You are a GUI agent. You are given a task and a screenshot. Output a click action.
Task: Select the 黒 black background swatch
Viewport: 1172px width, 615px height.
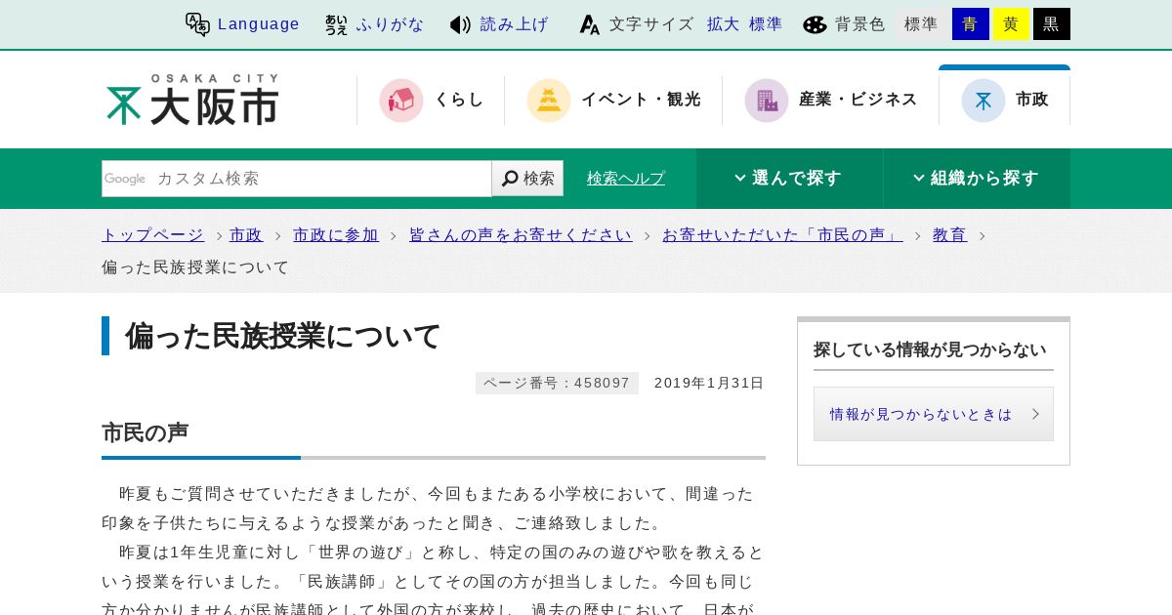point(1052,24)
